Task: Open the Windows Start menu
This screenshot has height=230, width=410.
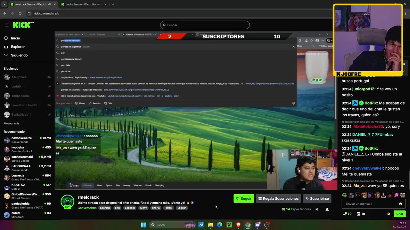Action: pyautogui.click(x=143, y=225)
